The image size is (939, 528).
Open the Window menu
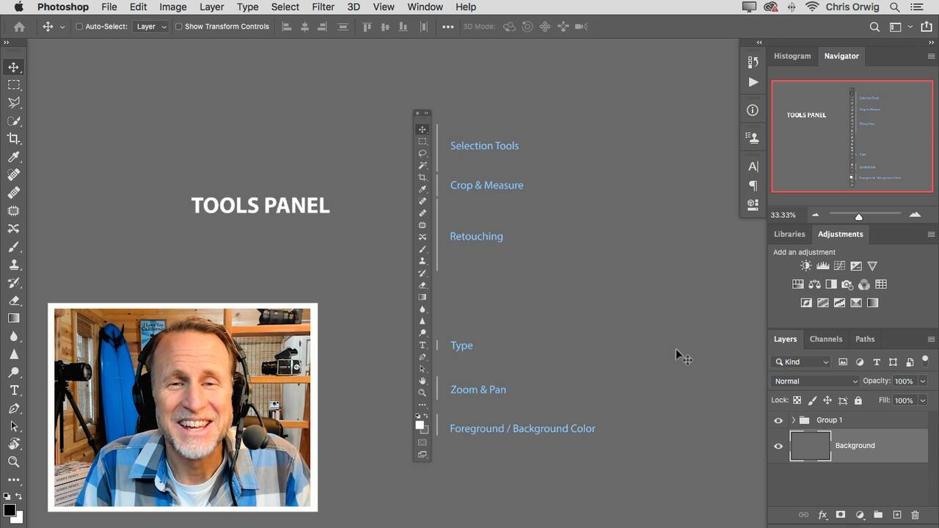pos(425,7)
